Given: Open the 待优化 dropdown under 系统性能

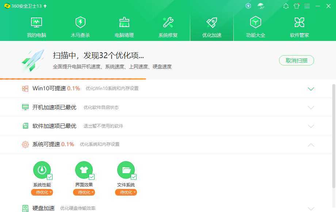Looking at the screenshot, I should [42, 192].
